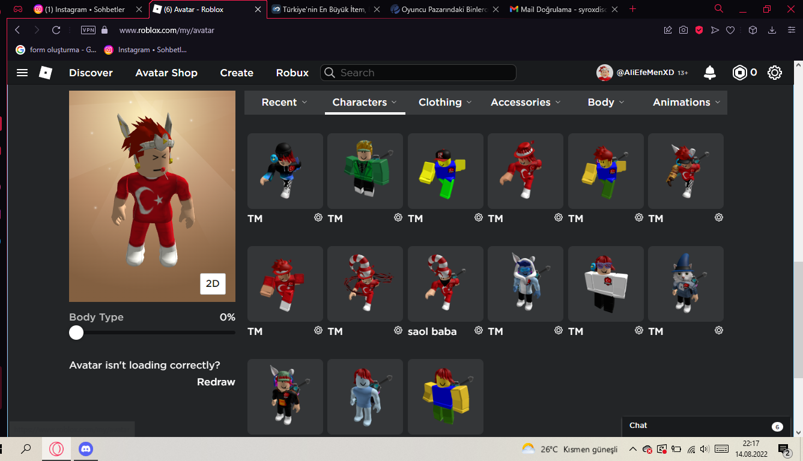Screen dimensions: 803x461
Task: Open Opera snapshot camera icon
Action: [x=683, y=30]
